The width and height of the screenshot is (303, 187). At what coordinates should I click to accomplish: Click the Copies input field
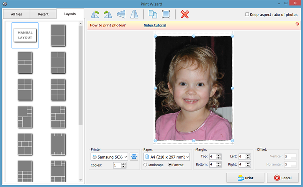[117, 165]
